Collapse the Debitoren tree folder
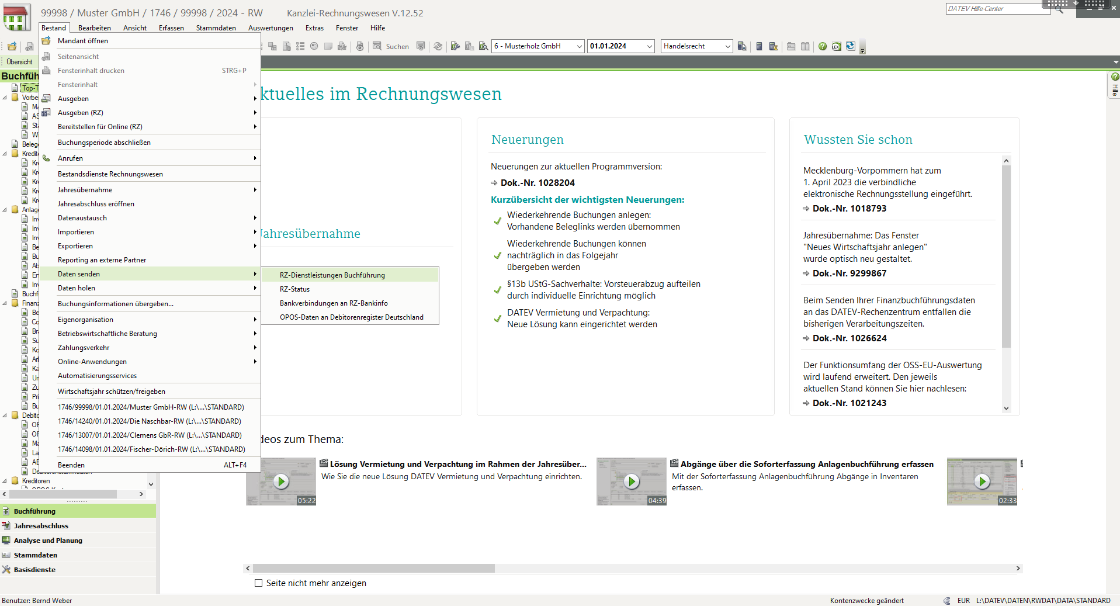Viewport: 1120px width, 606px height. click(x=5, y=415)
